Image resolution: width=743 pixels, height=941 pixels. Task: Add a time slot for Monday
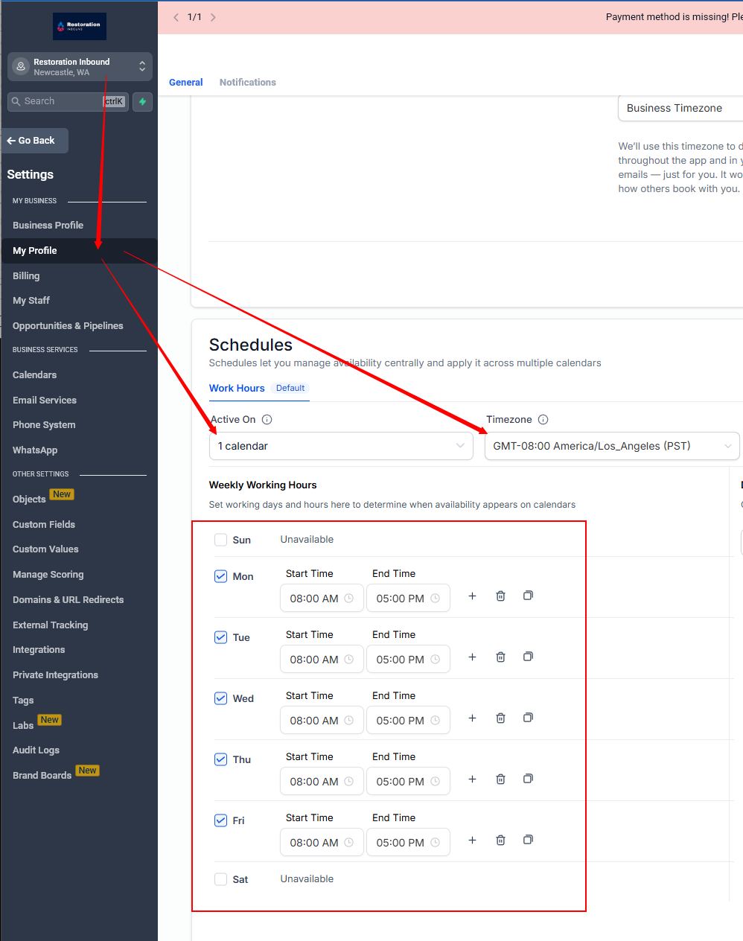(x=472, y=596)
